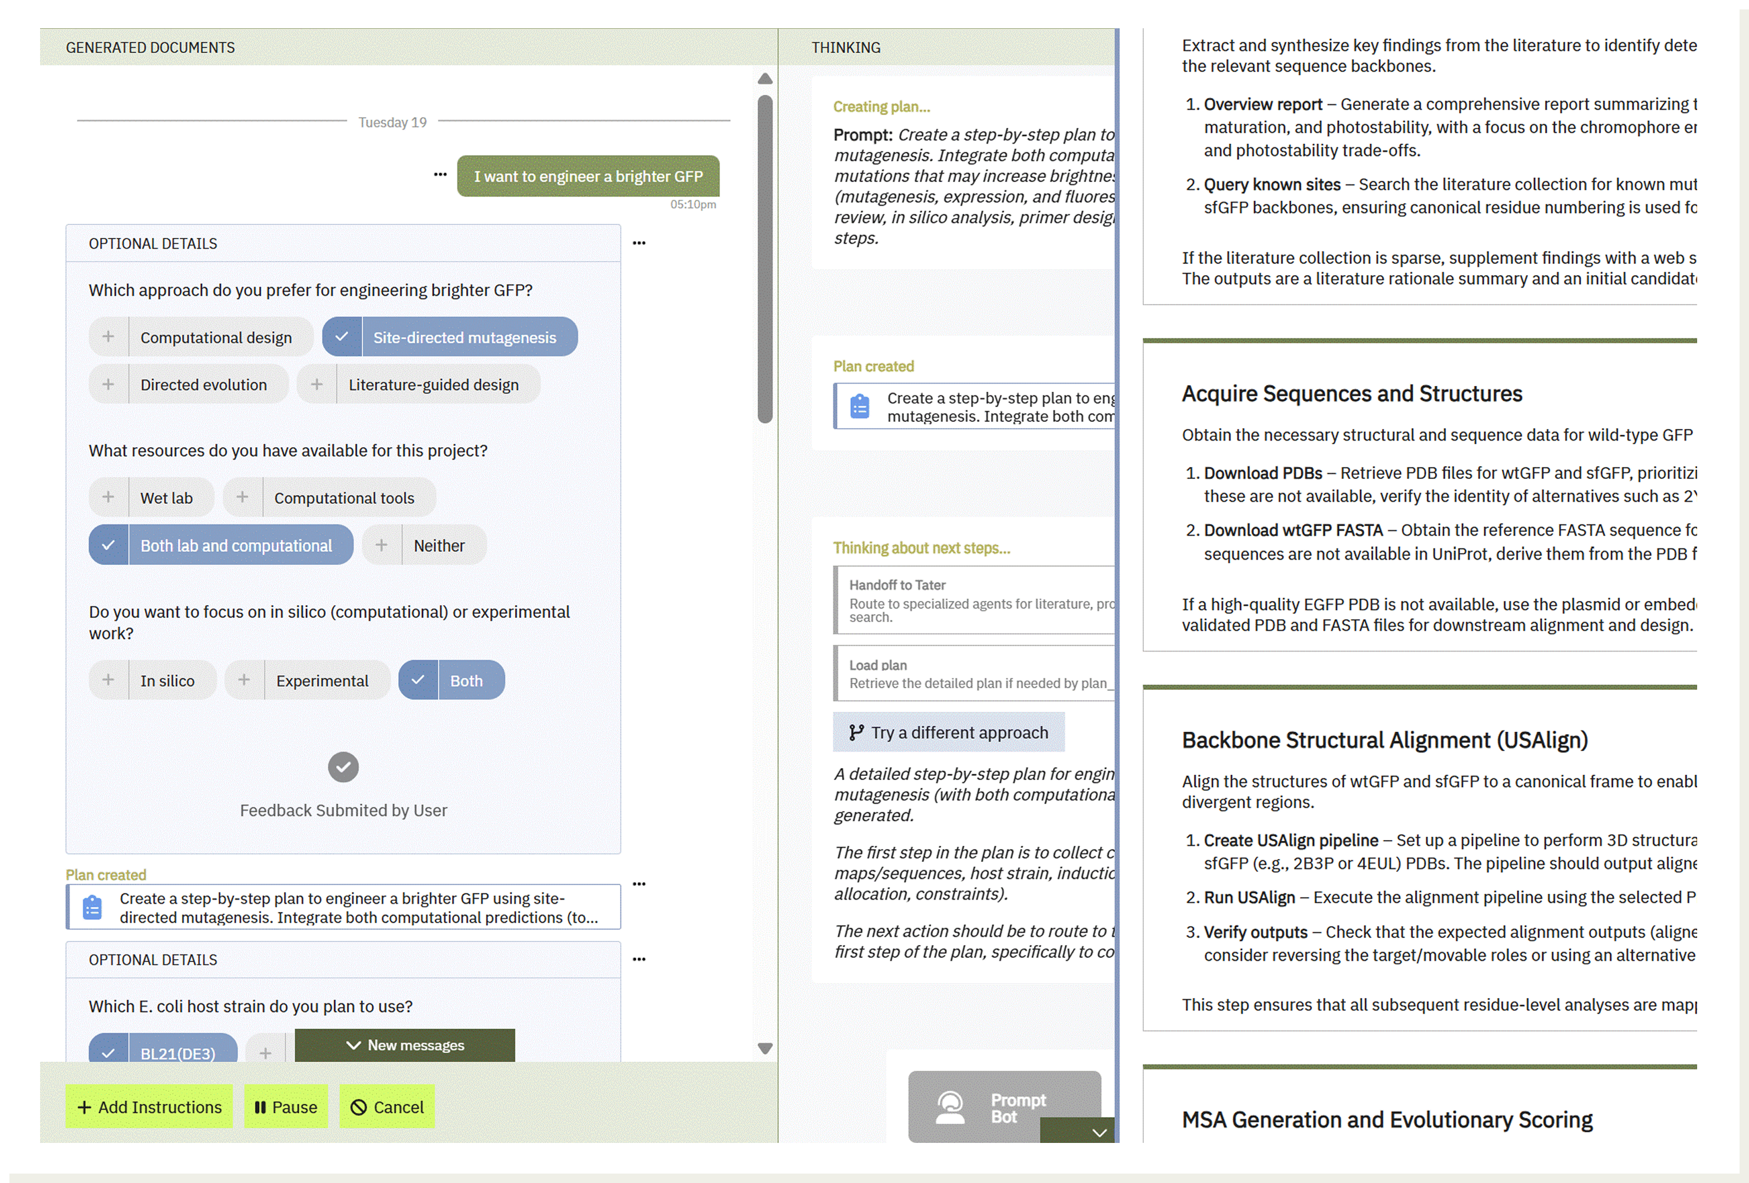This screenshot has height=1183, width=1749.
Task: Toggle the Wet lab resource option
Action: point(151,497)
